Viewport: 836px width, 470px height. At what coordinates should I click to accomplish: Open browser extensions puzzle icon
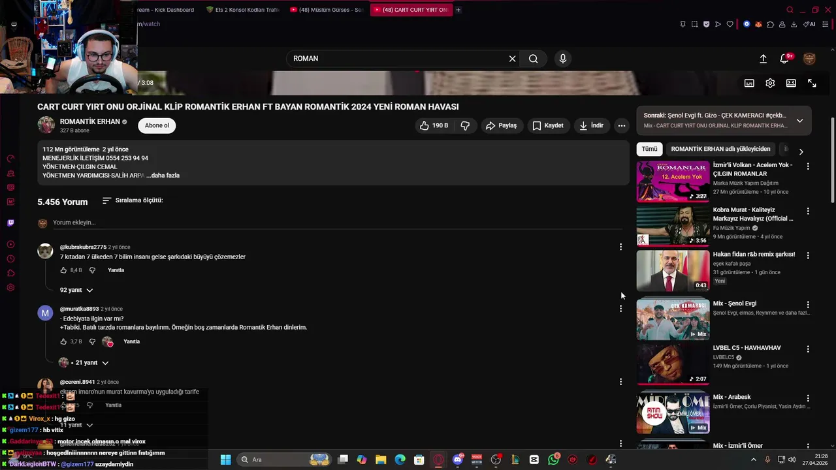[x=770, y=24]
